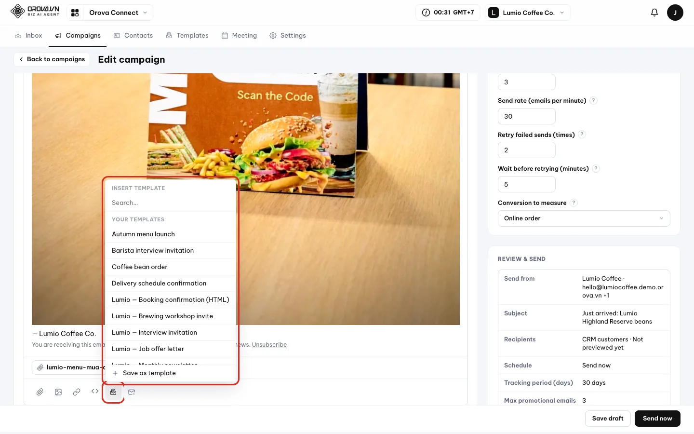Click the insert image icon
This screenshot has width=694, height=434.
(58, 392)
